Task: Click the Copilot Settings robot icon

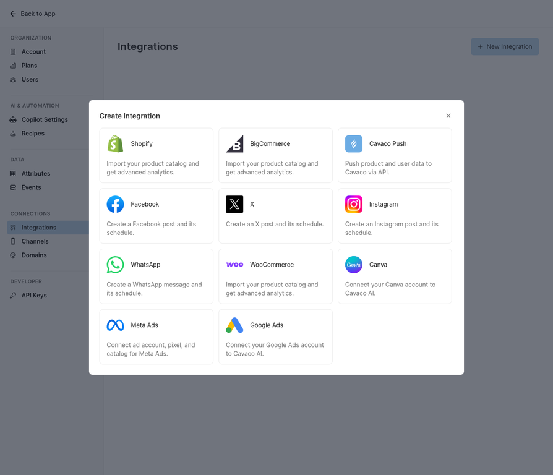Action: pyautogui.click(x=13, y=119)
